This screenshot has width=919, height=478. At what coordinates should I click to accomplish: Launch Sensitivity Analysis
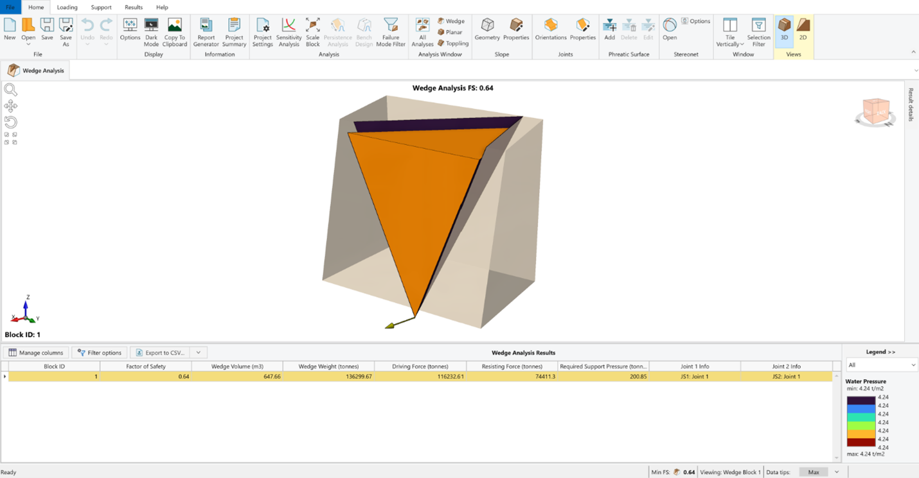point(289,32)
